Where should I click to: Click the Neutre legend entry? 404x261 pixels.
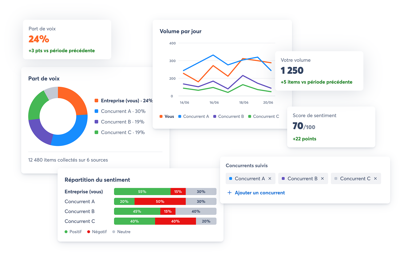(121, 232)
